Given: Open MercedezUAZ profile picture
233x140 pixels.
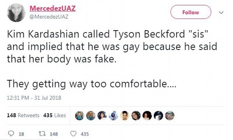Looking at the screenshot, I should 16,12.
